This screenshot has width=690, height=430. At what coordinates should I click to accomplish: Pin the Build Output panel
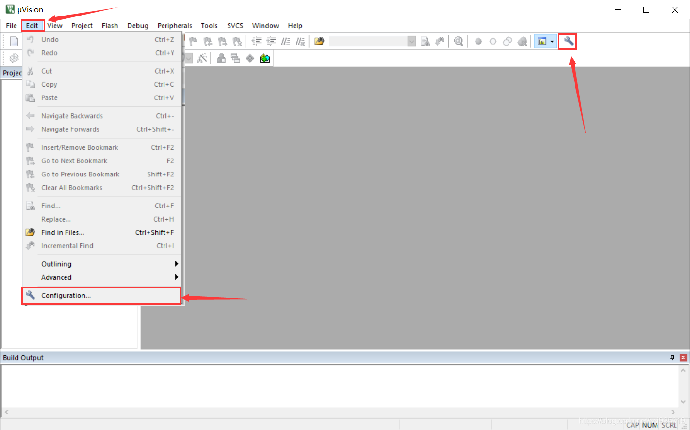tap(672, 358)
